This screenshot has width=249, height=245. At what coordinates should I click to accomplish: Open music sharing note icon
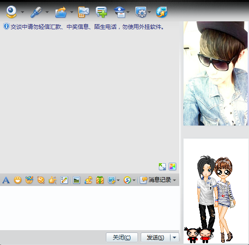88,180
